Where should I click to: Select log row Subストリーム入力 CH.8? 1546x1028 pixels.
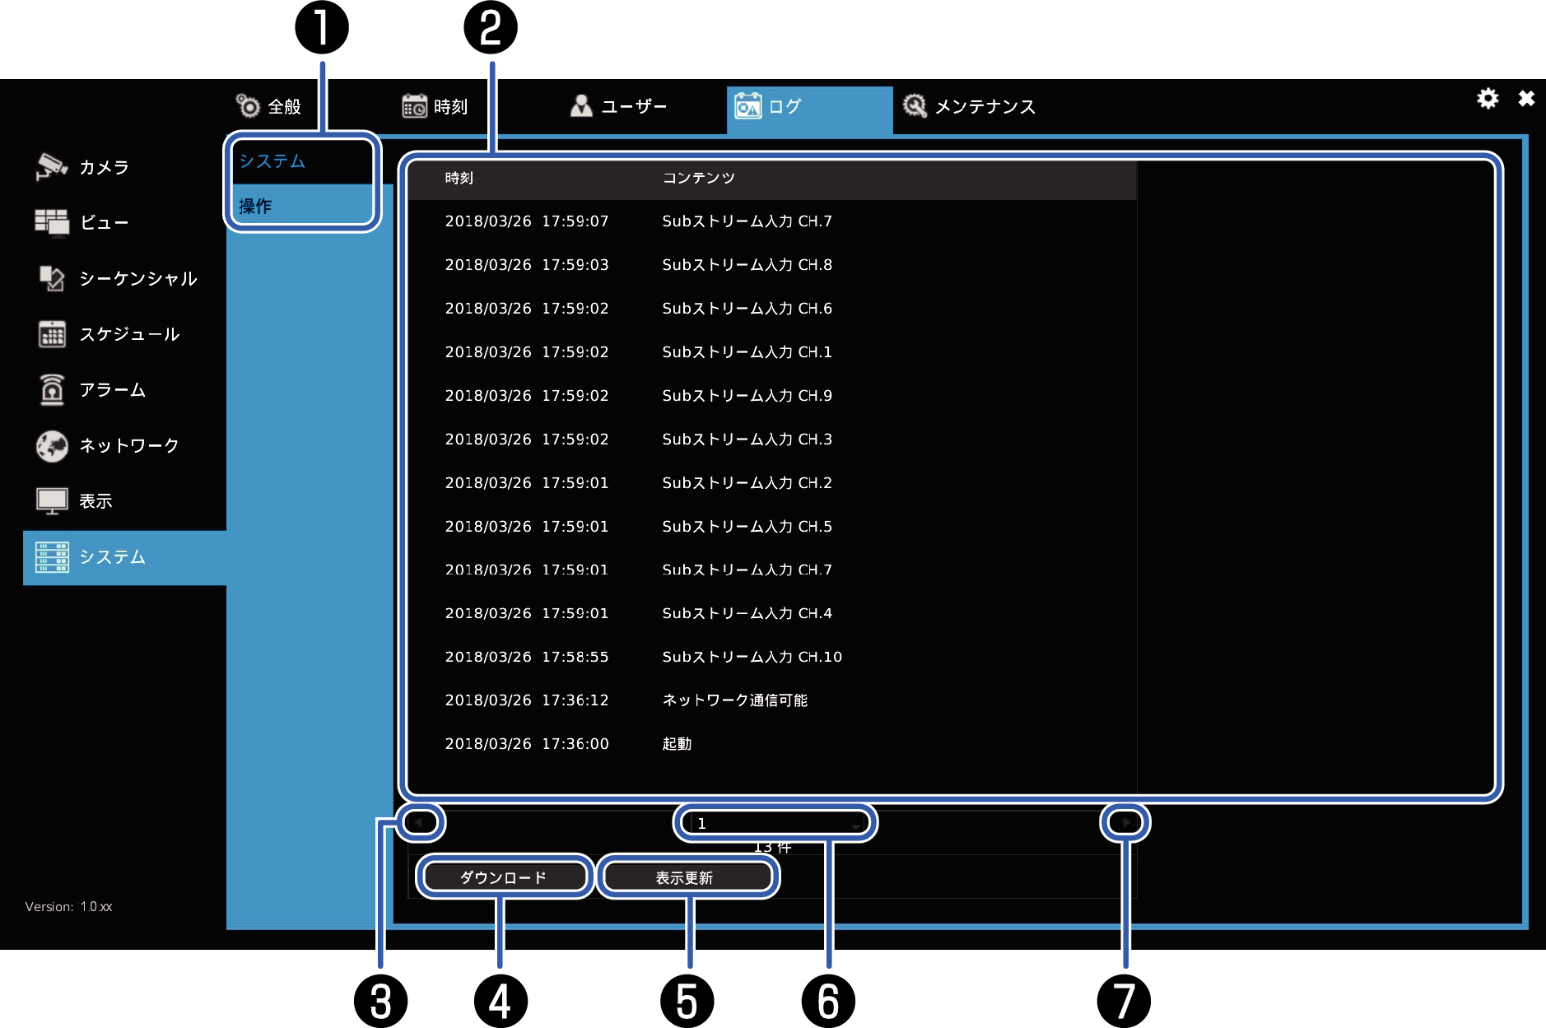click(772, 265)
